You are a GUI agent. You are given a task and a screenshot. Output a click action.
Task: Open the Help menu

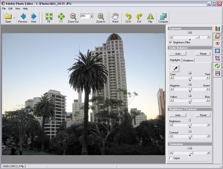[25, 9]
